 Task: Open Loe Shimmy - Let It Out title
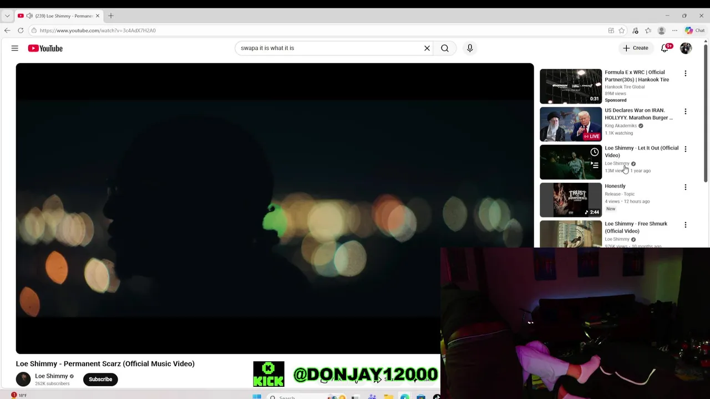tap(641, 151)
